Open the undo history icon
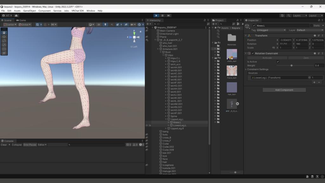Image resolution: width=325 pixels, height=183 pixels. (x=282, y=15)
